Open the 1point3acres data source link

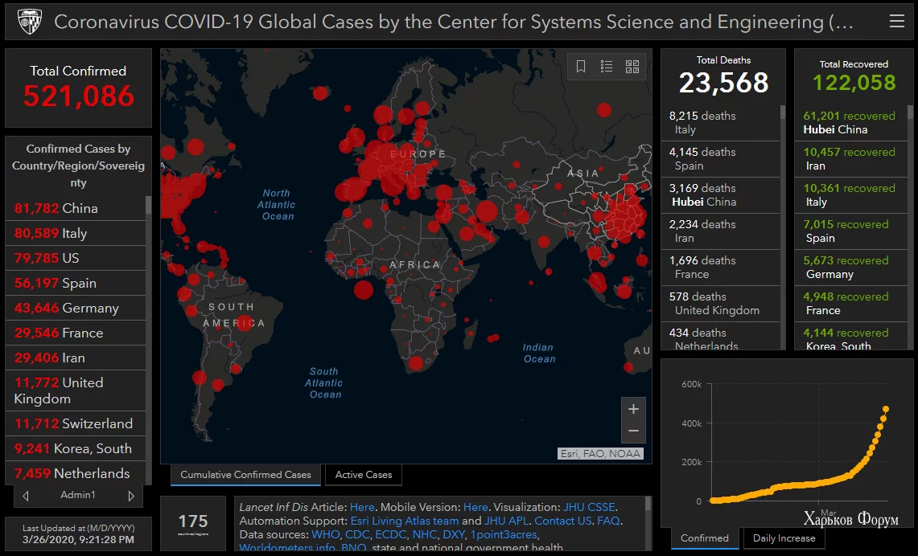pyautogui.click(x=504, y=534)
